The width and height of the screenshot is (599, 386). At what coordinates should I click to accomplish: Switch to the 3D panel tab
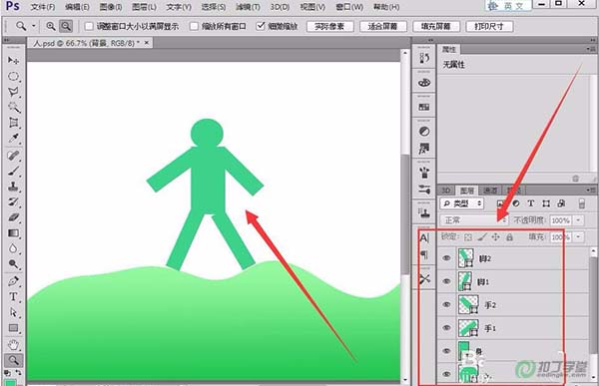446,191
